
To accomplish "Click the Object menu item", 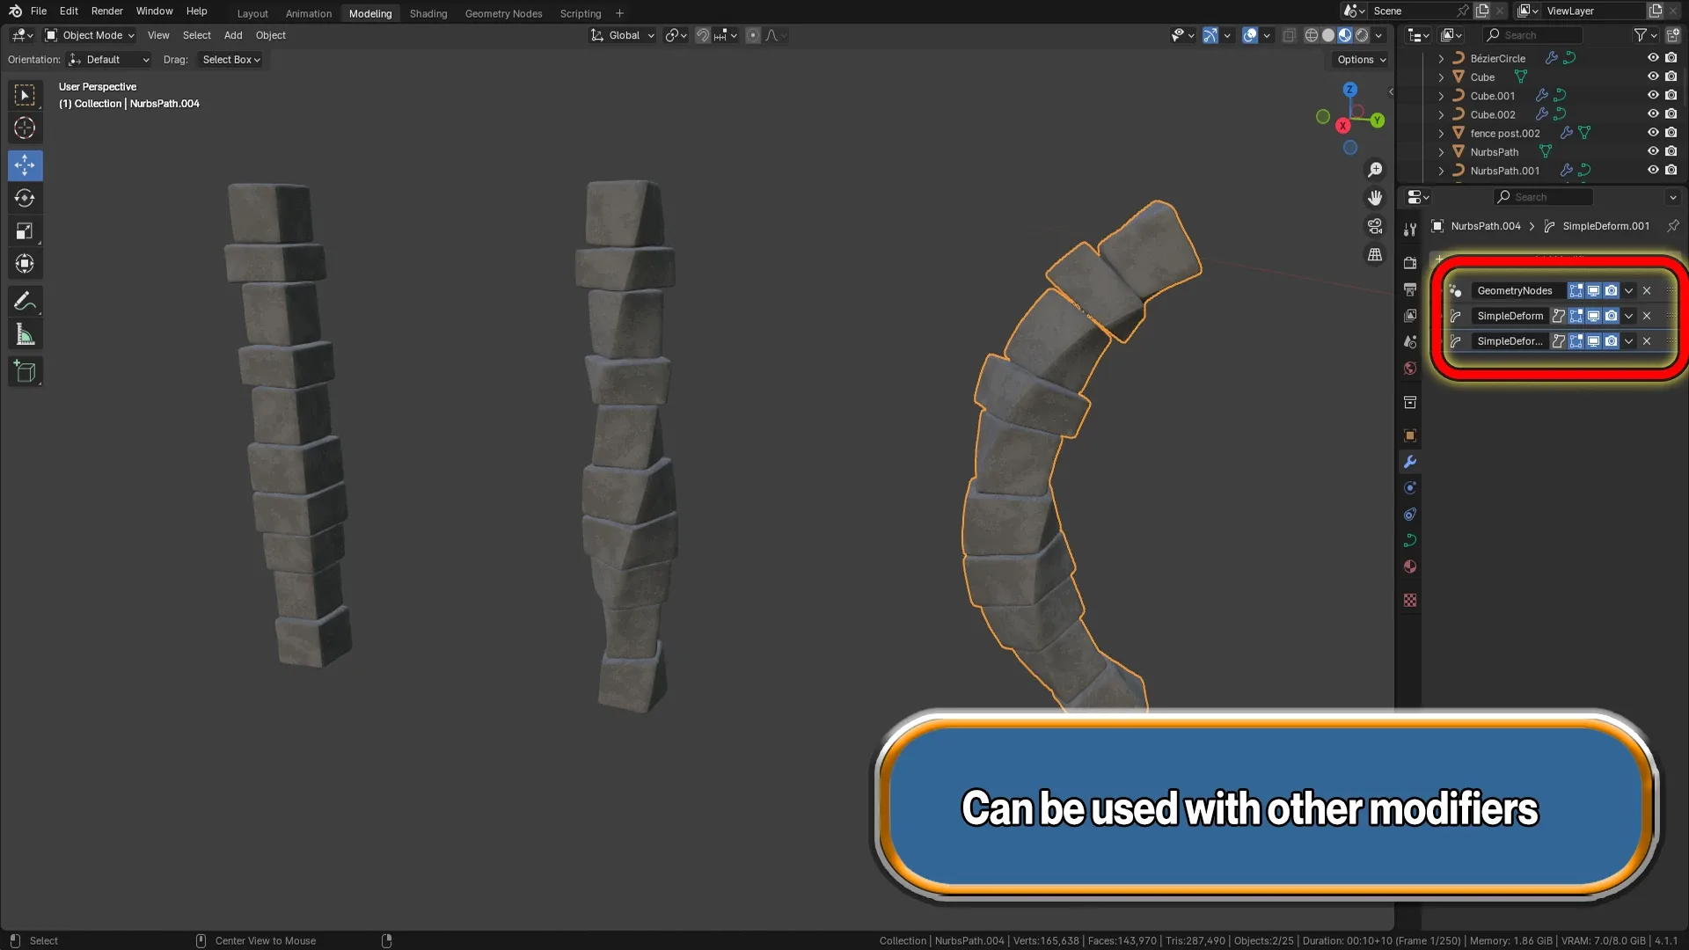I will [270, 35].
